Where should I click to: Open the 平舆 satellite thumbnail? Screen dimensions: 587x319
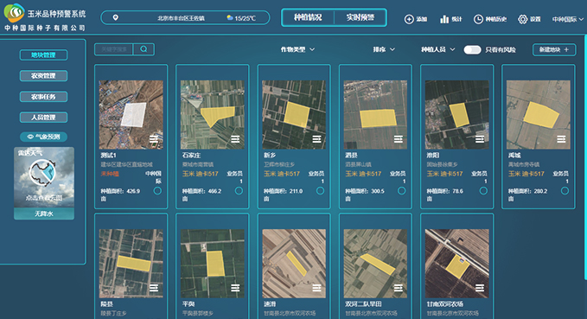(x=213, y=263)
